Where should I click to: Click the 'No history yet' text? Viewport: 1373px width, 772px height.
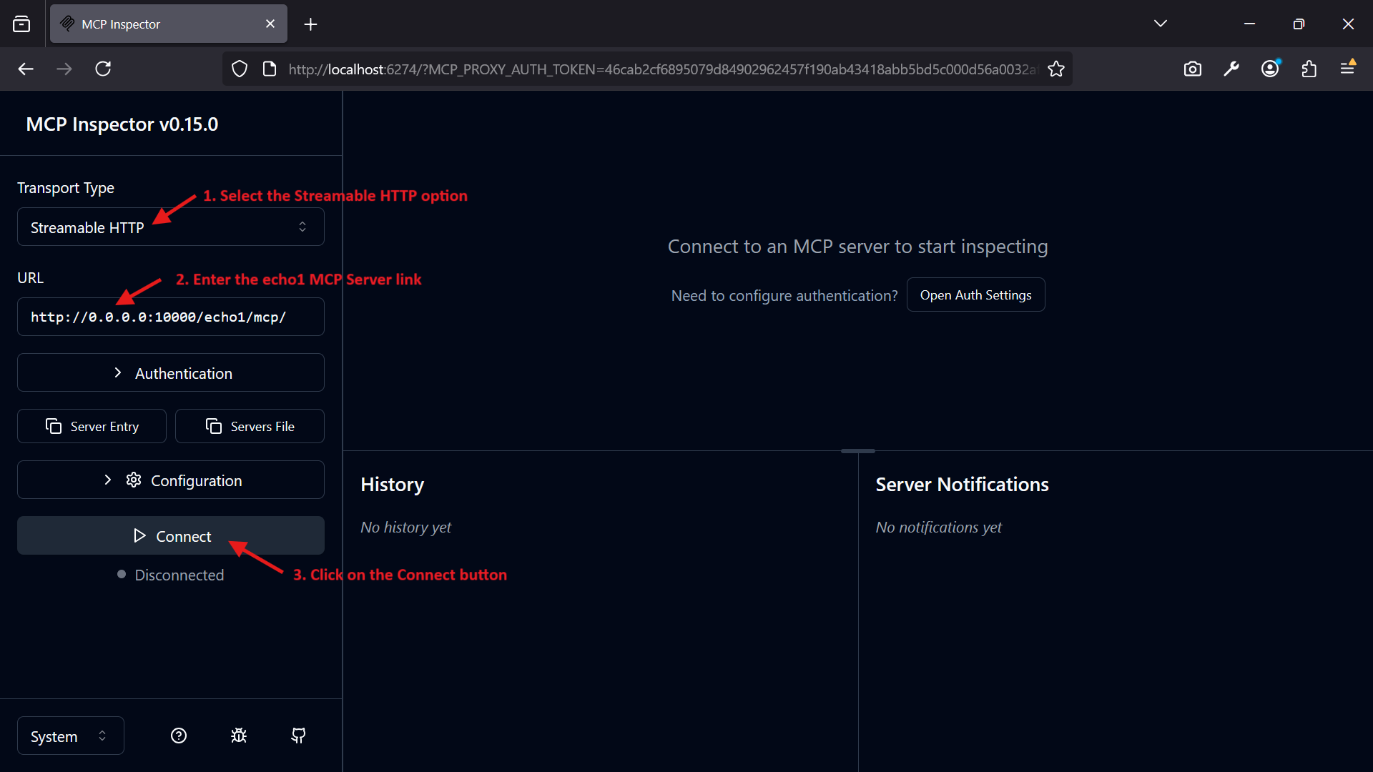[405, 528]
